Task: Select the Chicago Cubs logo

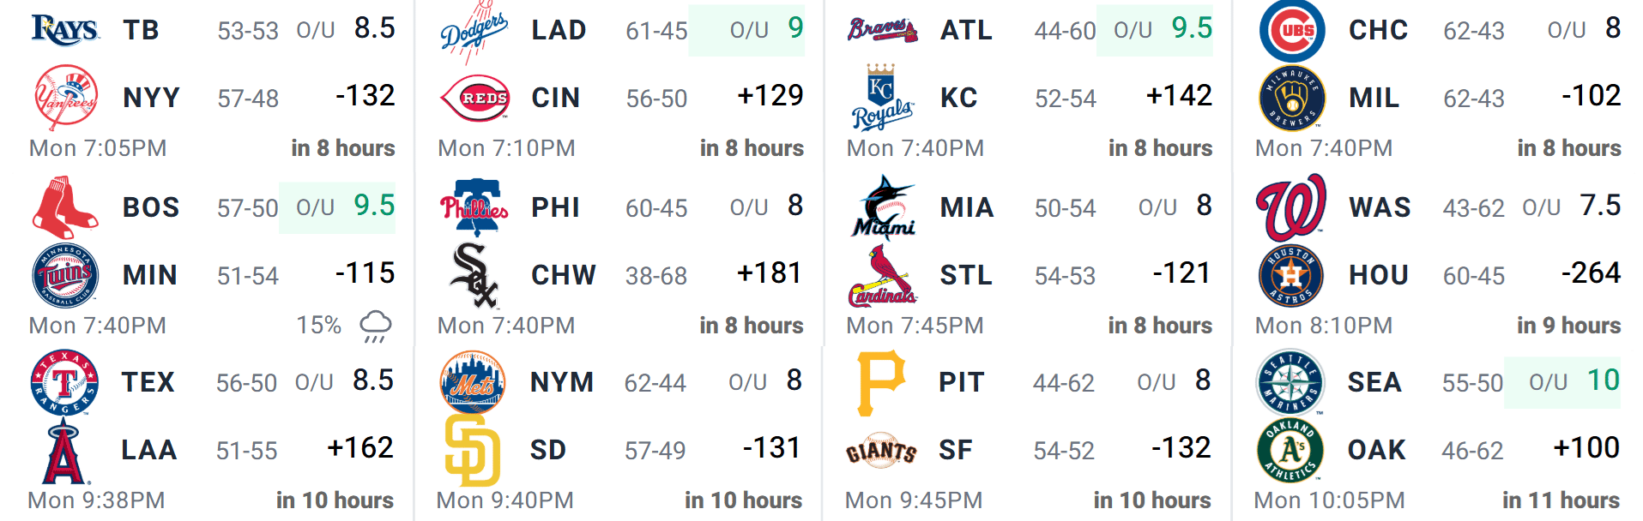Action: (x=1292, y=30)
